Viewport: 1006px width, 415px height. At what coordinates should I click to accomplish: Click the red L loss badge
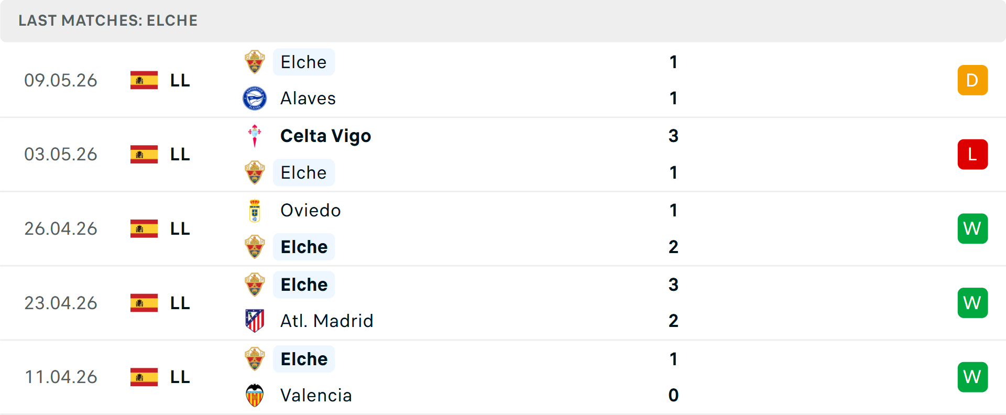(972, 155)
